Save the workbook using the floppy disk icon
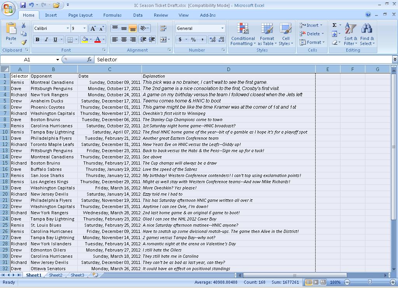This screenshot has width=398, height=288. [23, 5]
